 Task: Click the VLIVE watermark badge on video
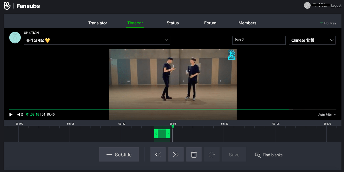tap(232, 54)
